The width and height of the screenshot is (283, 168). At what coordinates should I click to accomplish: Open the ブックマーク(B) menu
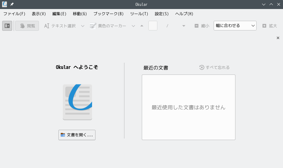(109, 14)
